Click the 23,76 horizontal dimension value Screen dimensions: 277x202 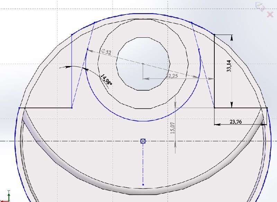pyautogui.click(x=236, y=121)
